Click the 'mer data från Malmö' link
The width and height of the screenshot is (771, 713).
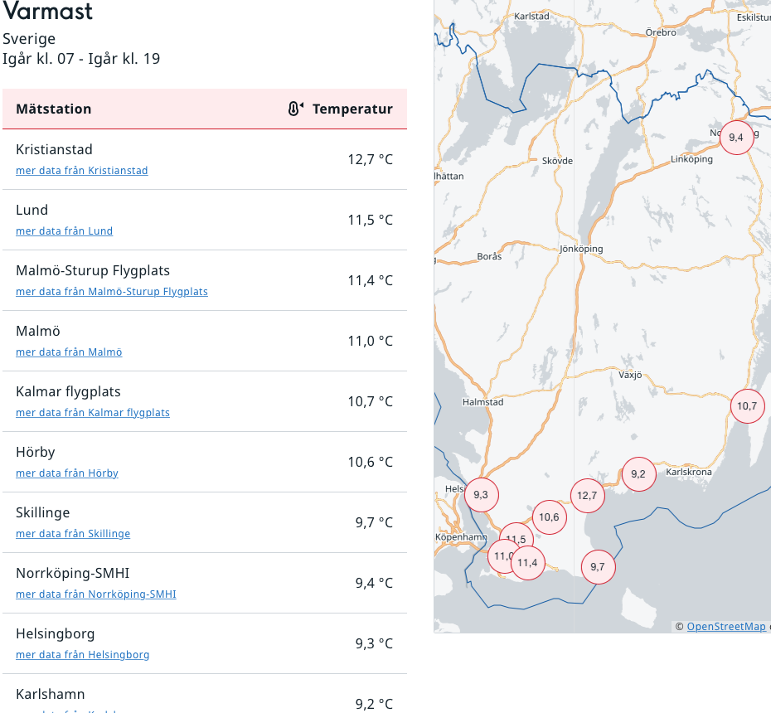click(69, 352)
